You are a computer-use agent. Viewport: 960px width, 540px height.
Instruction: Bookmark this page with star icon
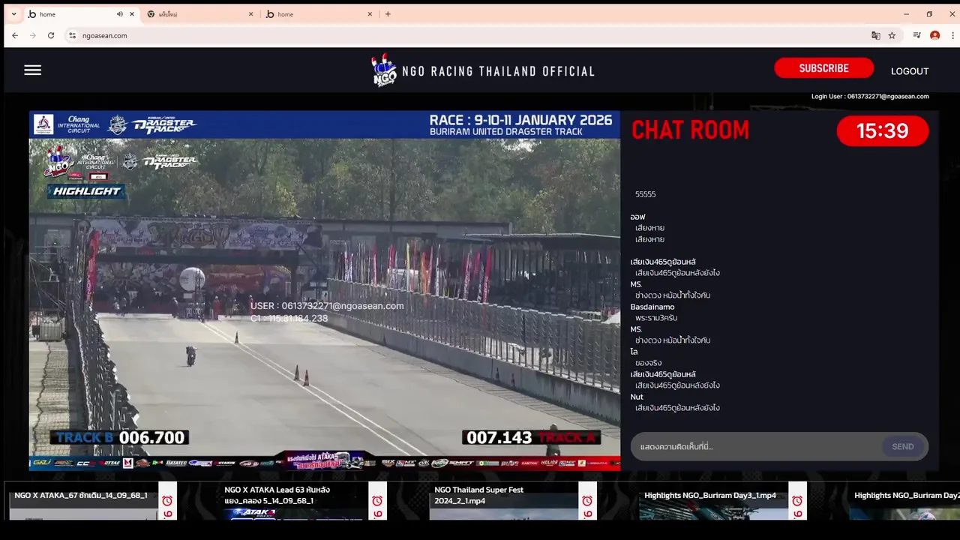click(892, 35)
